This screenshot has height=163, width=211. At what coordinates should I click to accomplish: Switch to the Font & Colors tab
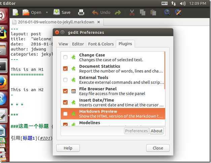click(101, 44)
